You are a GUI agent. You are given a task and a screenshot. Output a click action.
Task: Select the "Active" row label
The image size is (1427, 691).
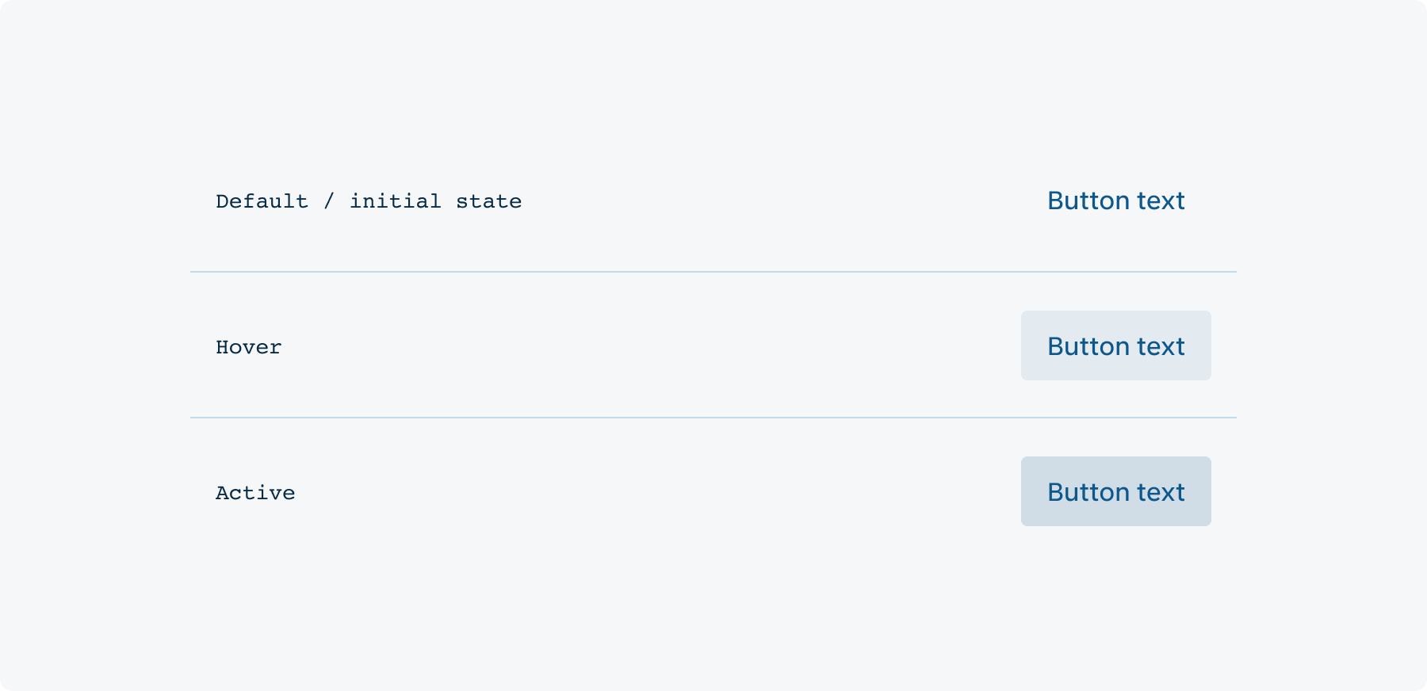255,493
